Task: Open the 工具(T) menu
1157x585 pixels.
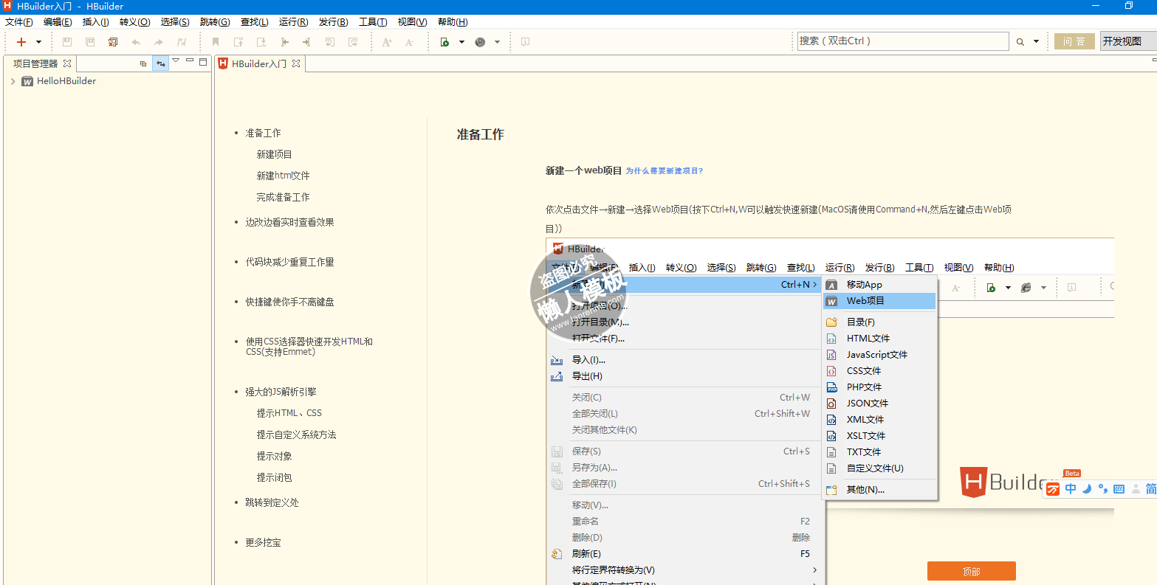Action: click(x=373, y=22)
